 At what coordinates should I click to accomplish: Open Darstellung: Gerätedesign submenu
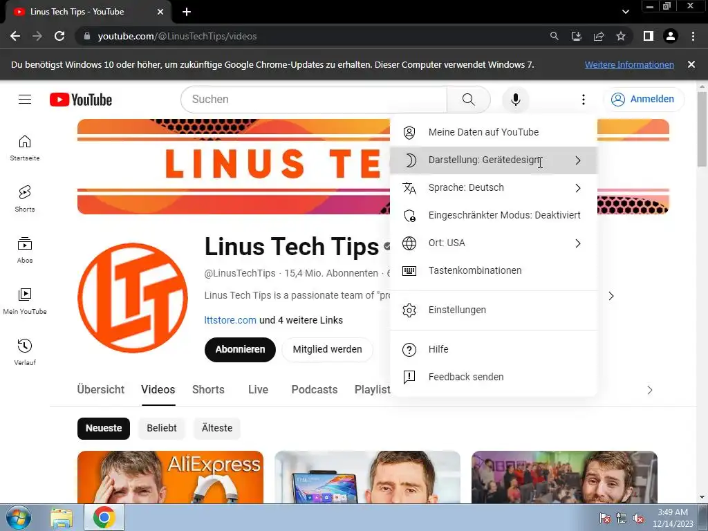pos(494,160)
